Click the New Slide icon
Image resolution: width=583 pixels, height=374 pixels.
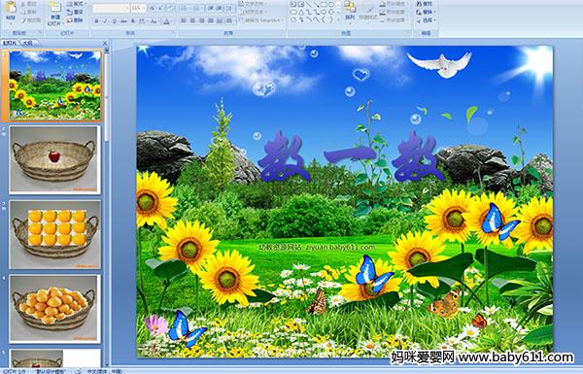[x=55, y=8]
